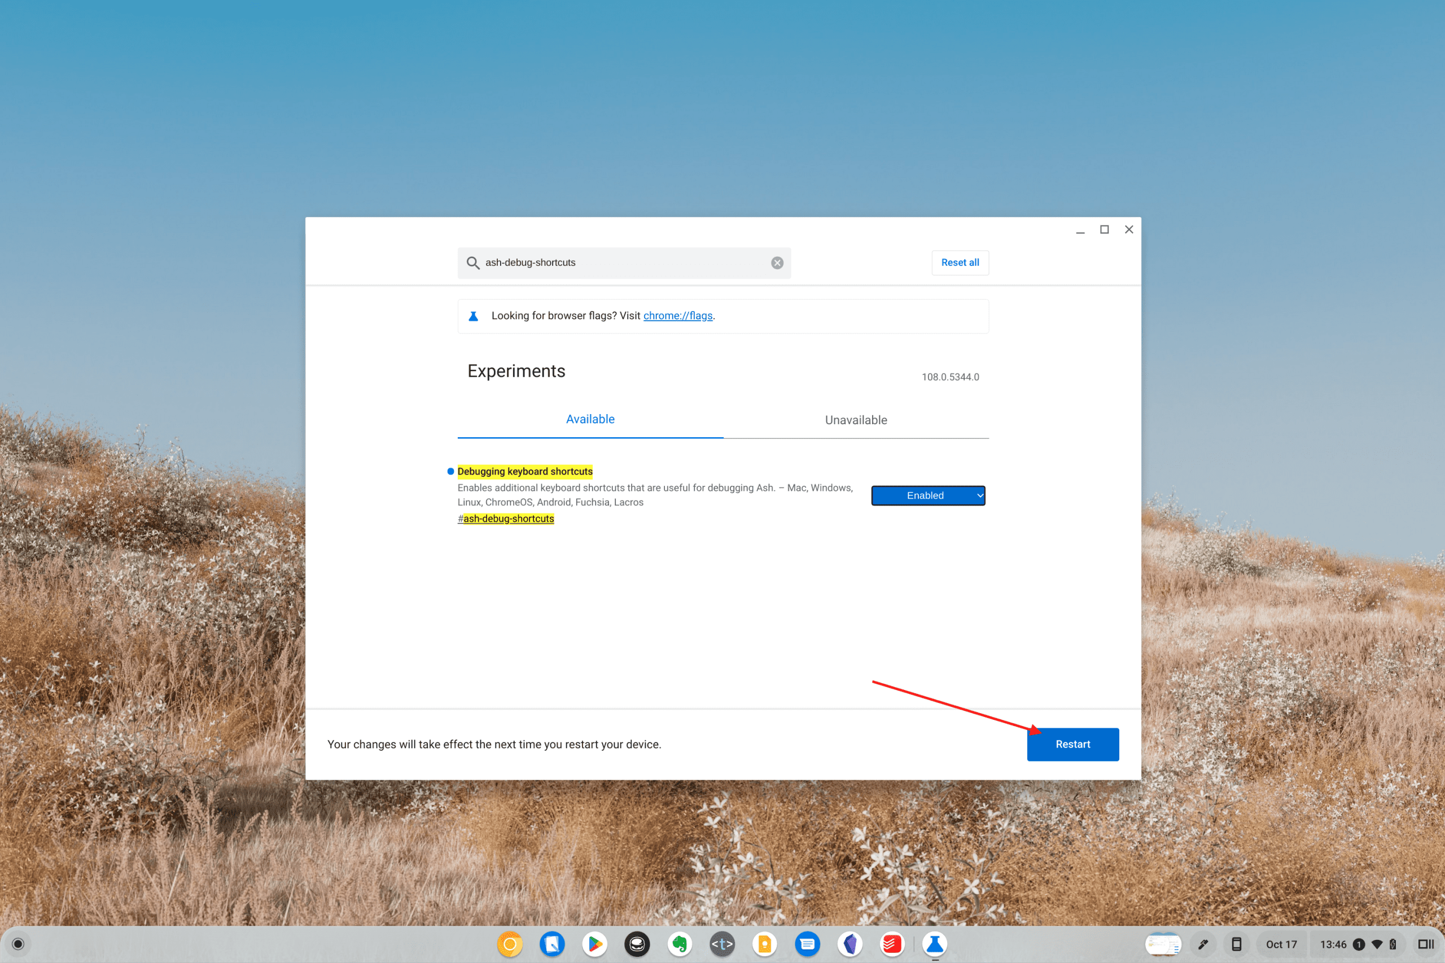
Task: Click the Reset all button
Action: (x=960, y=263)
